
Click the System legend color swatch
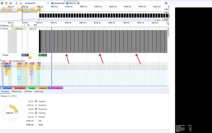36,117
